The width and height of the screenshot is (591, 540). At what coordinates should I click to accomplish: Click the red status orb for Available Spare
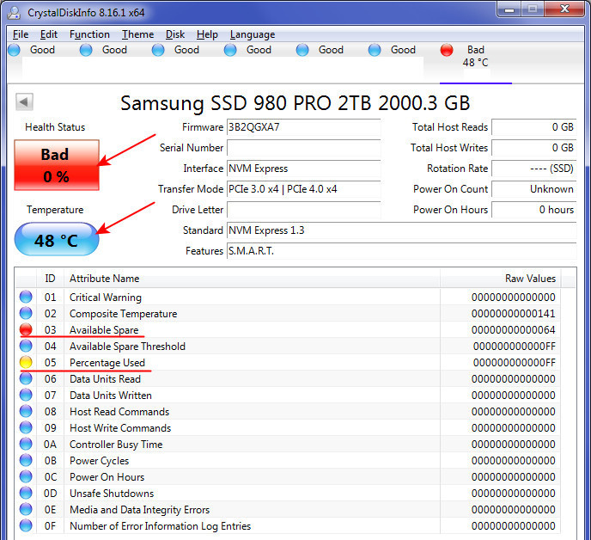(26, 330)
